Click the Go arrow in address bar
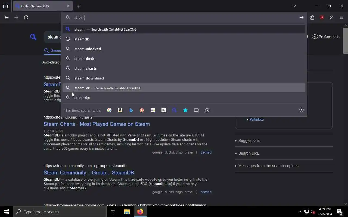 tap(302, 17)
